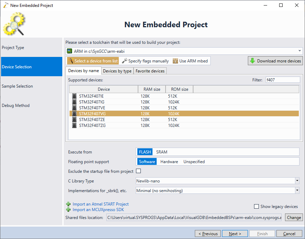Open the toolchain selection dropdown
Viewport: 305px width, 239px height.
click(x=183, y=51)
